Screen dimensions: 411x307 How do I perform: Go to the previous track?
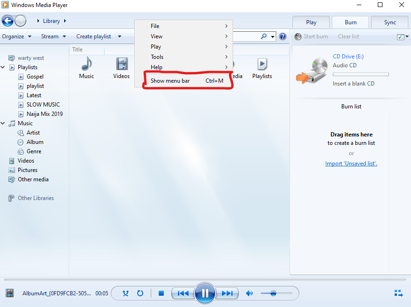pyautogui.click(x=183, y=293)
